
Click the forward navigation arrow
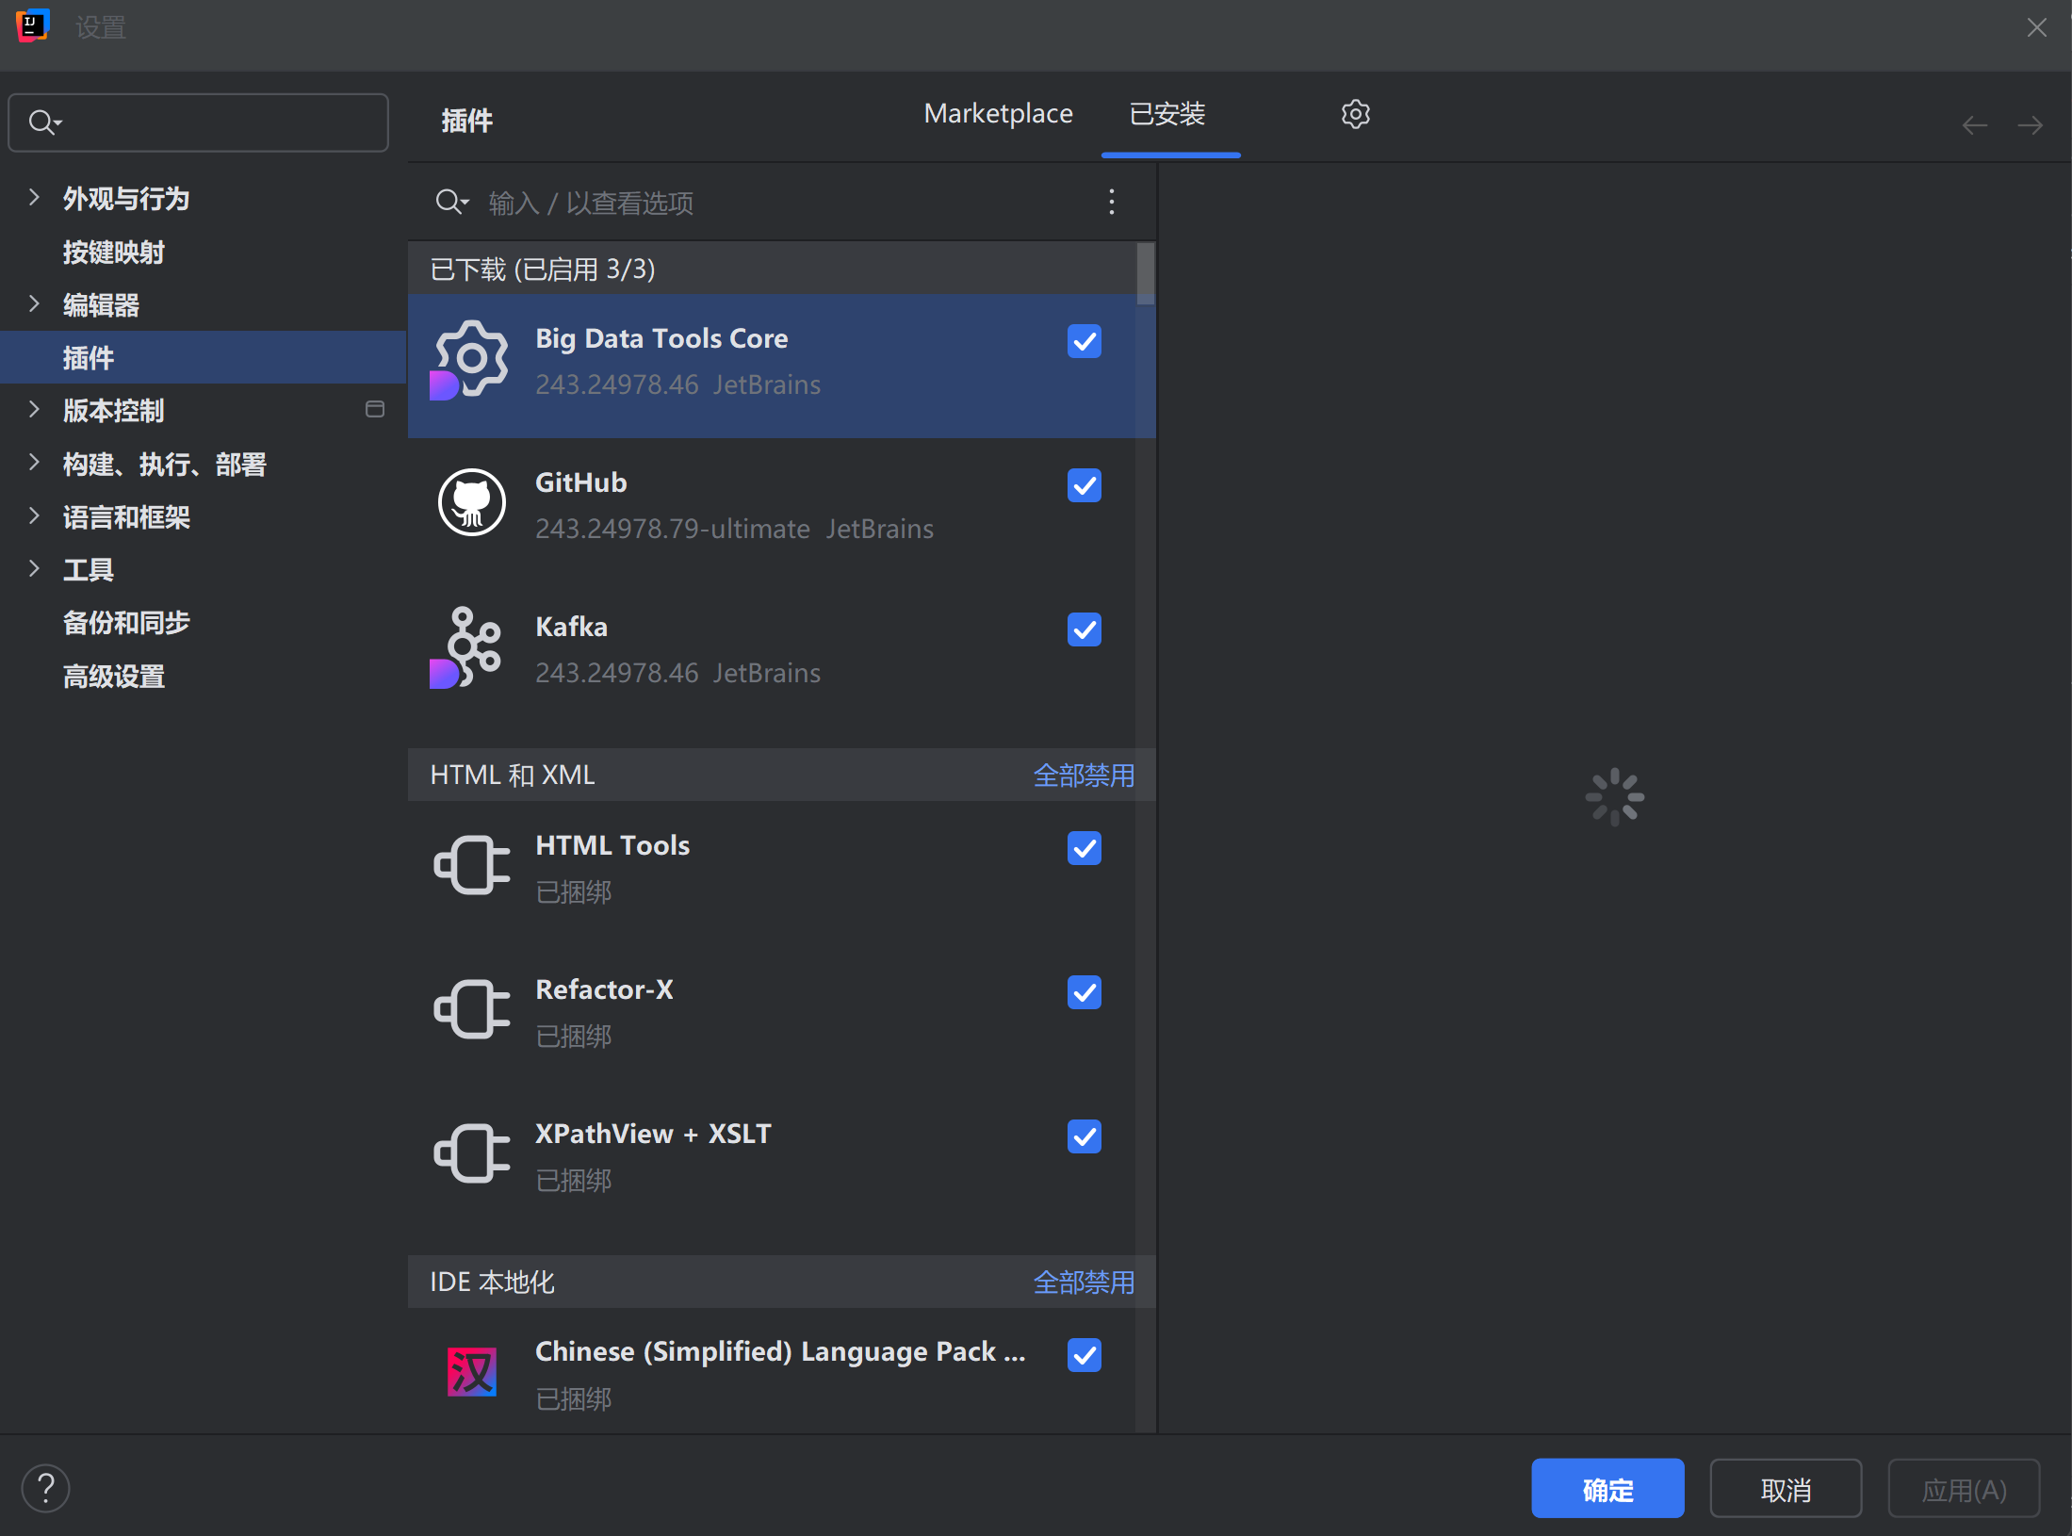2031,125
